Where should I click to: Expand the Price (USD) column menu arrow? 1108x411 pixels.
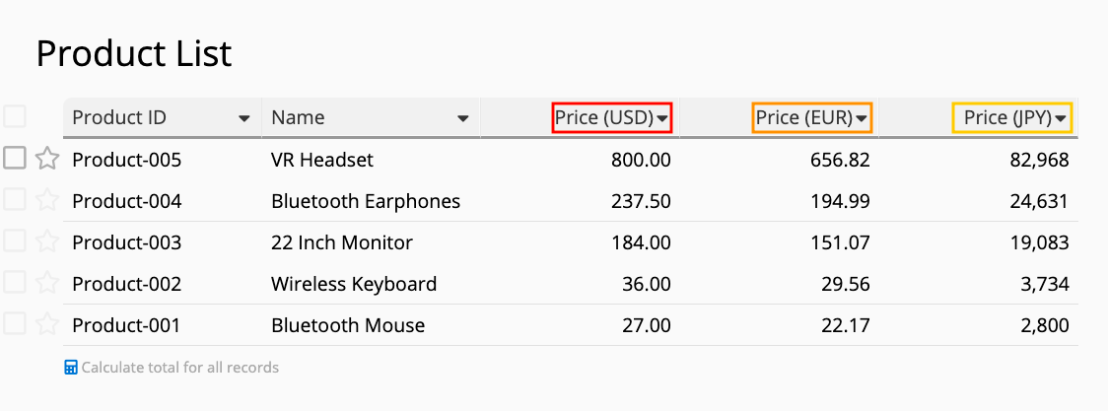[x=662, y=118]
